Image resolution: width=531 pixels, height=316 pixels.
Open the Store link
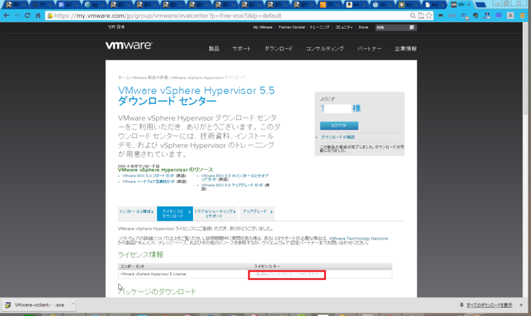point(363,27)
